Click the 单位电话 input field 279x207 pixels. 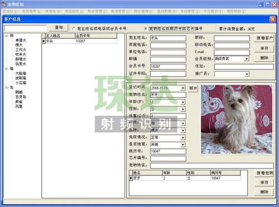168,52
